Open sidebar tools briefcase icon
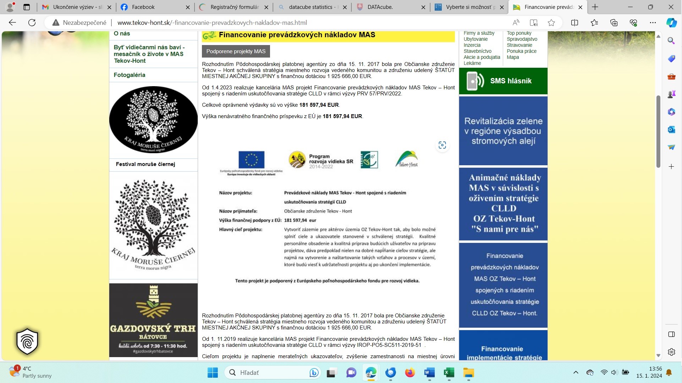The width and height of the screenshot is (682, 383). coord(671,76)
